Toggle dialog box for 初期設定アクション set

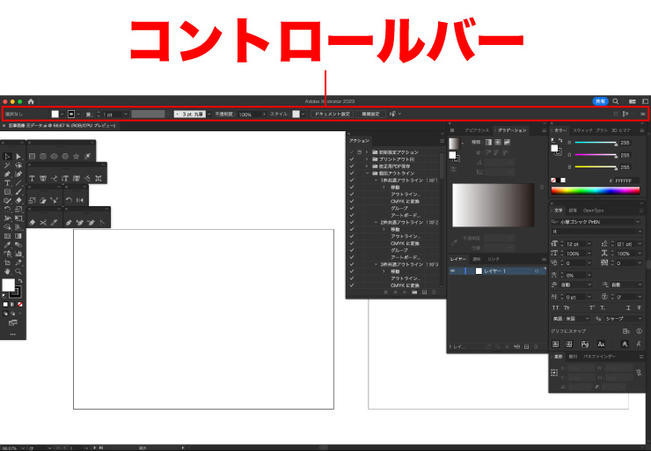pyautogui.click(x=360, y=152)
